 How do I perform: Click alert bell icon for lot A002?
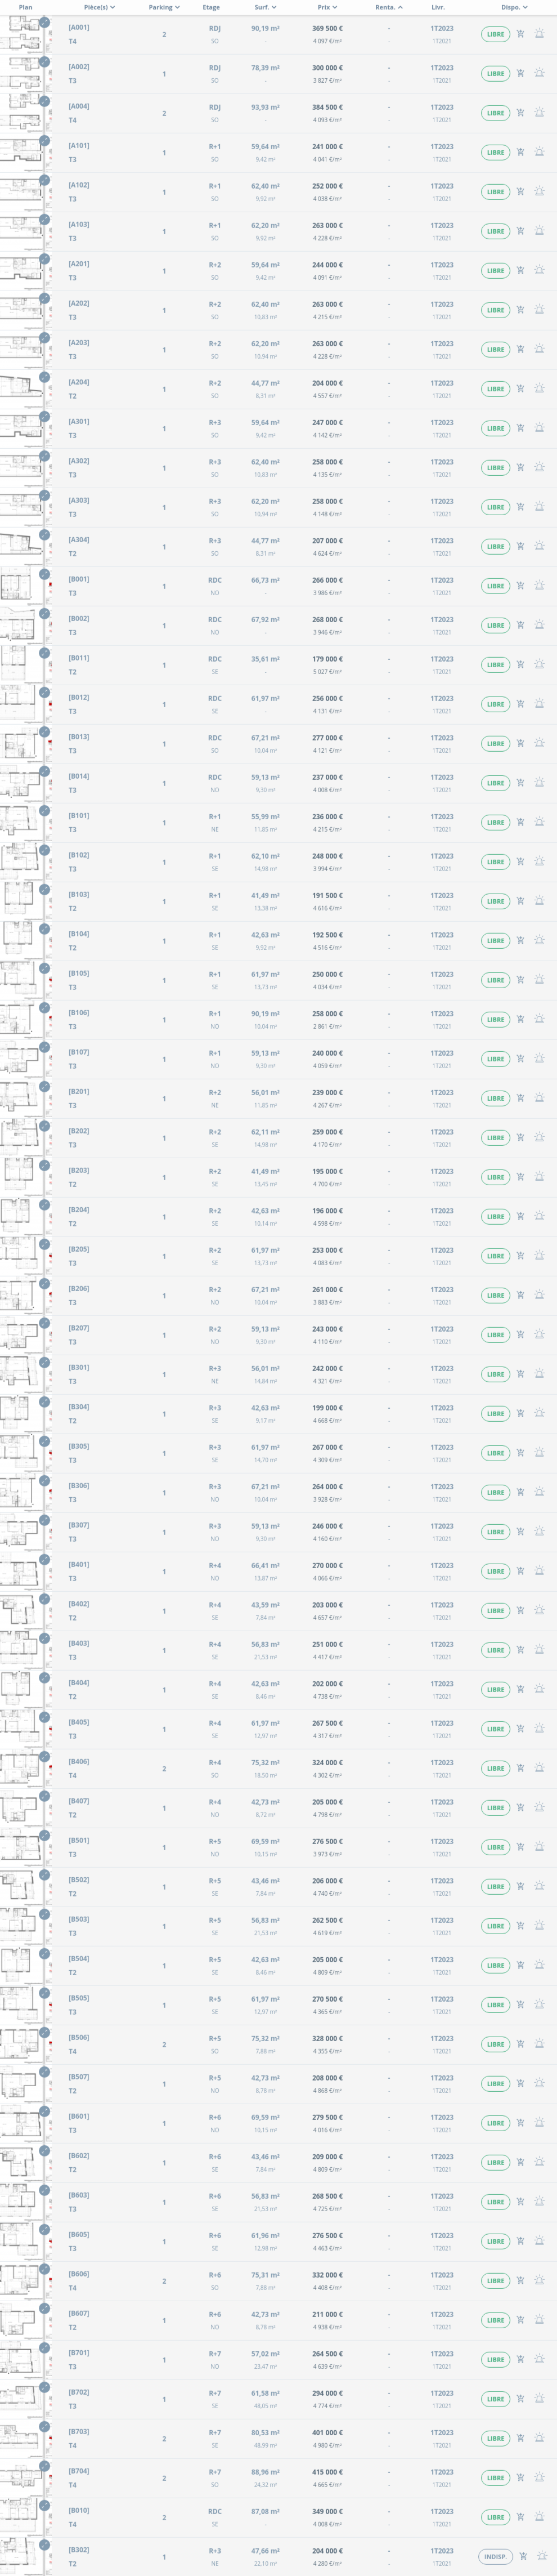pyautogui.click(x=539, y=73)
